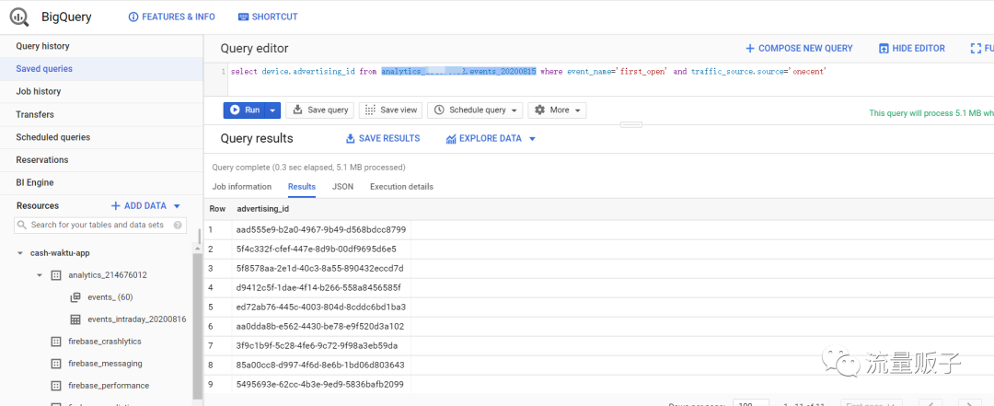The height and width of the screenshot is (406, 994).
Task: Select firebase_performance dataset
Action: (x=109, y=386)
